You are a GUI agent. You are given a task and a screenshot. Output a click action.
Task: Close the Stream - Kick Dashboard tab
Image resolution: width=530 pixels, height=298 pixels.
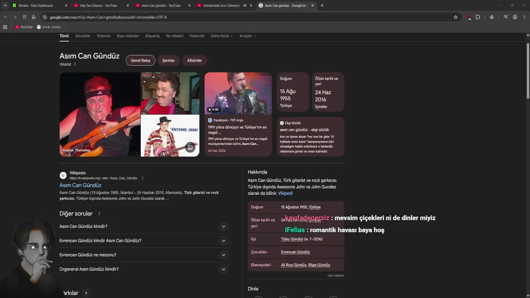point(66,5)
